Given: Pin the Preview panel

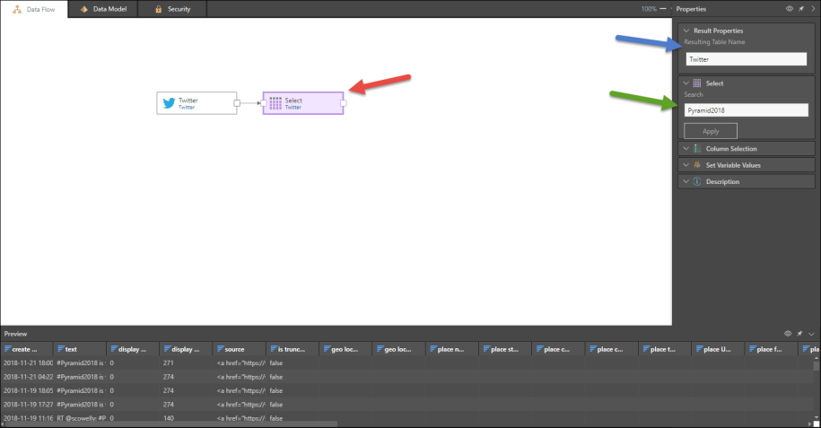Looking at the screenshot, I should pos(799,333).
